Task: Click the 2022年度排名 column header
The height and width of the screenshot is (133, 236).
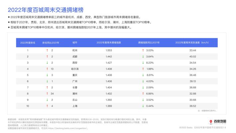Action: [28, 43]
